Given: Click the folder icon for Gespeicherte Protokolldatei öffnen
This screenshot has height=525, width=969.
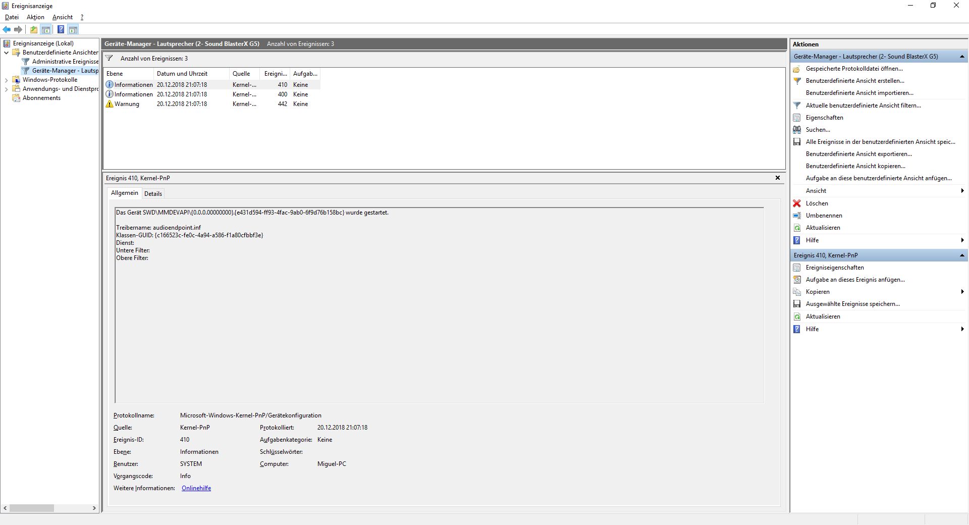Looking at the screenshot, I should [x=797, y=69].
